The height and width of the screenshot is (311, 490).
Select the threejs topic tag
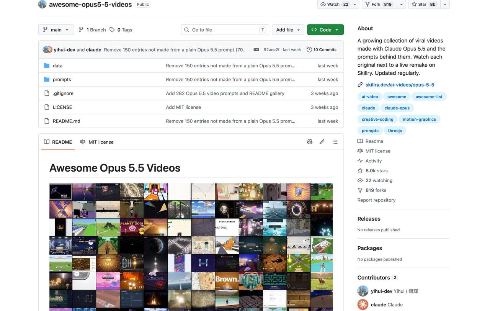(x=395, y=131)
